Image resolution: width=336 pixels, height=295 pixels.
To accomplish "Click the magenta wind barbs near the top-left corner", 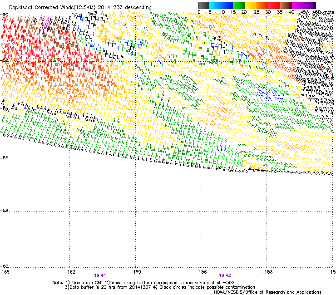I will pyautogui.click(x=46, y=22).
